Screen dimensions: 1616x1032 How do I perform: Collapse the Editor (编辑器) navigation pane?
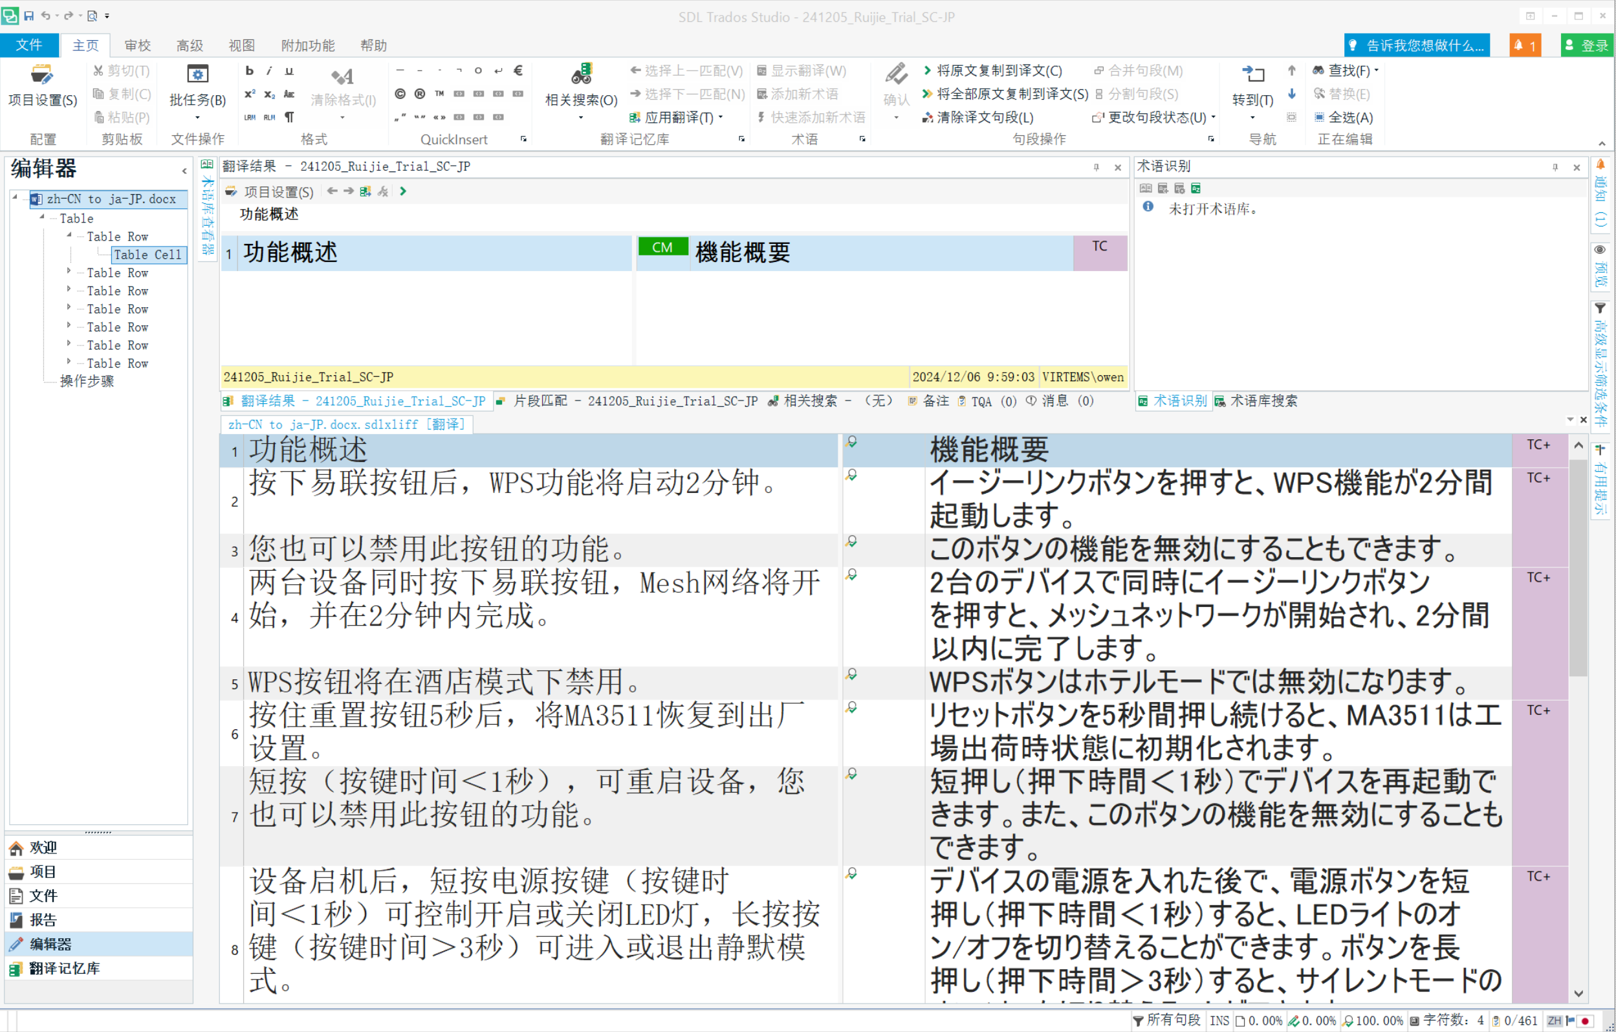tap(184, 171)
